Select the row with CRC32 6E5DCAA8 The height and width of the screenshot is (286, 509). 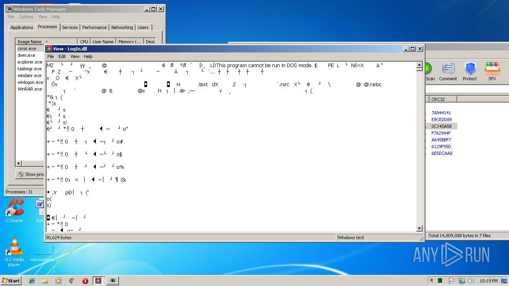(441, 153)
